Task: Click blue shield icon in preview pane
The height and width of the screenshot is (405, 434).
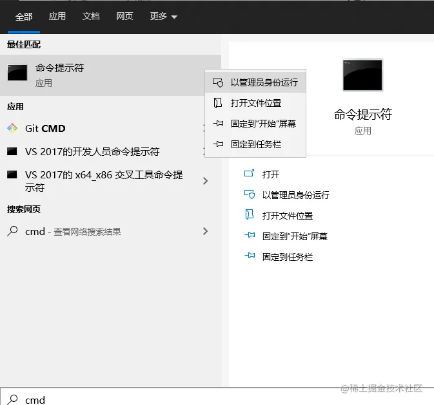Action: tap(250, 194)
